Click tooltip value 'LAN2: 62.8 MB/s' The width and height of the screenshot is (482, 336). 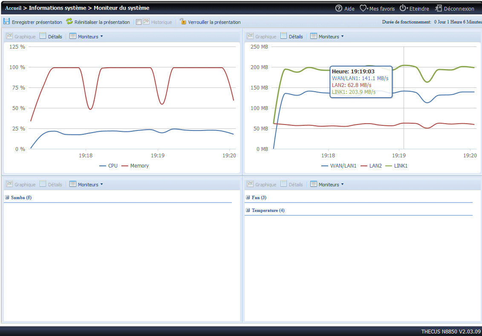click(x=352, y=85)
